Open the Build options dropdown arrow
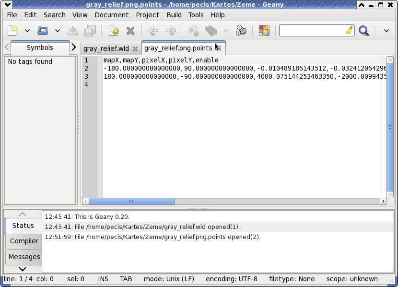 pyautogui.click(x=226, y=31)
